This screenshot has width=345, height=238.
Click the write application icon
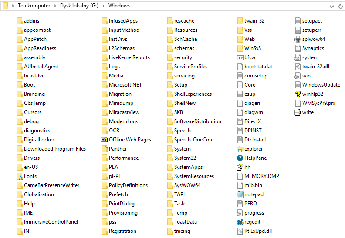(298, 112)
